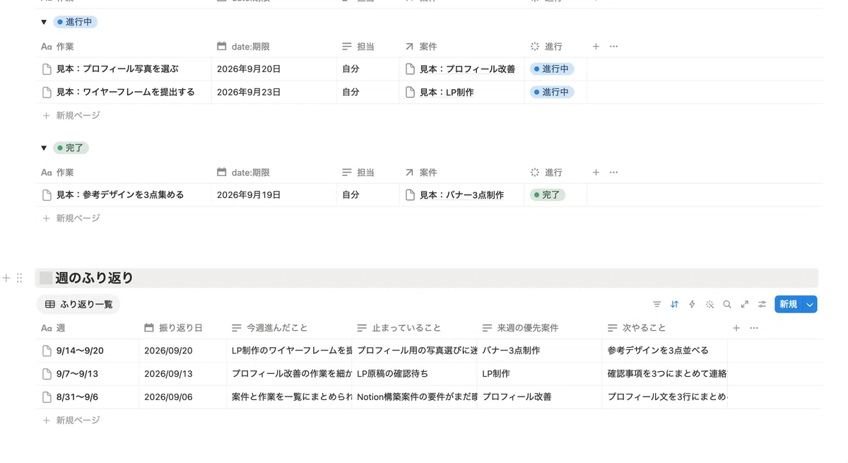Open the filter icon in ふり返り toolbar
The height and width of the screenshot is (463, 848).
(657, 305)
